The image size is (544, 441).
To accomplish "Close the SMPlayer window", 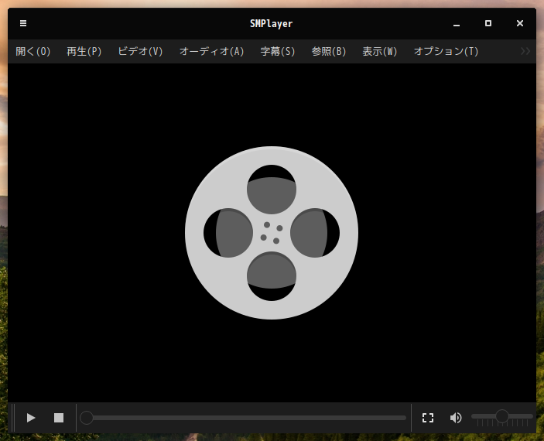I will coord(520,23).
